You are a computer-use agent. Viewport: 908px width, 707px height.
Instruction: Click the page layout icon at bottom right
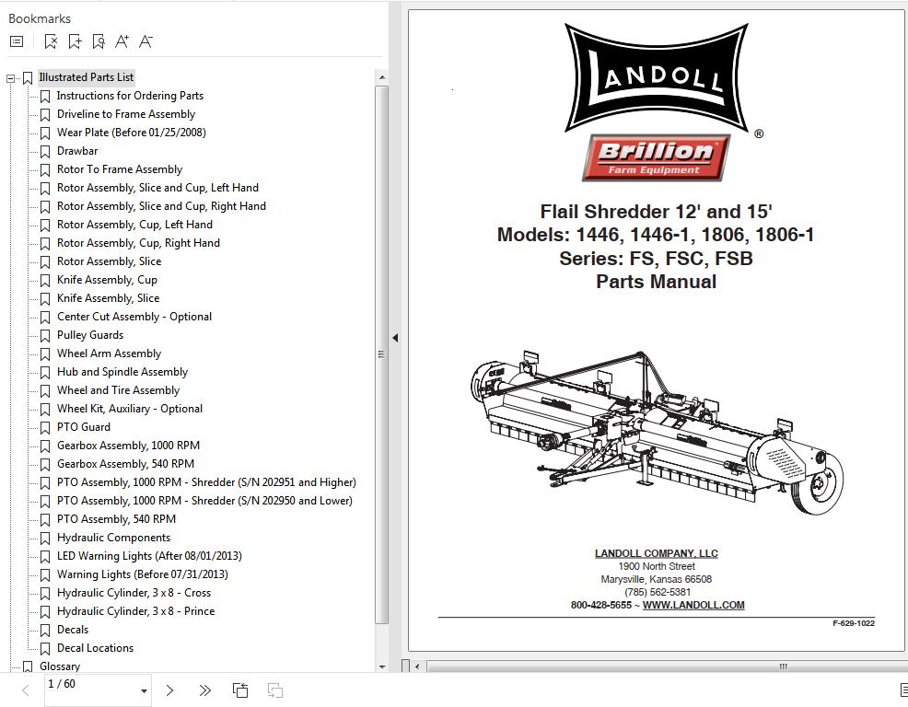[x=903, y=690]
